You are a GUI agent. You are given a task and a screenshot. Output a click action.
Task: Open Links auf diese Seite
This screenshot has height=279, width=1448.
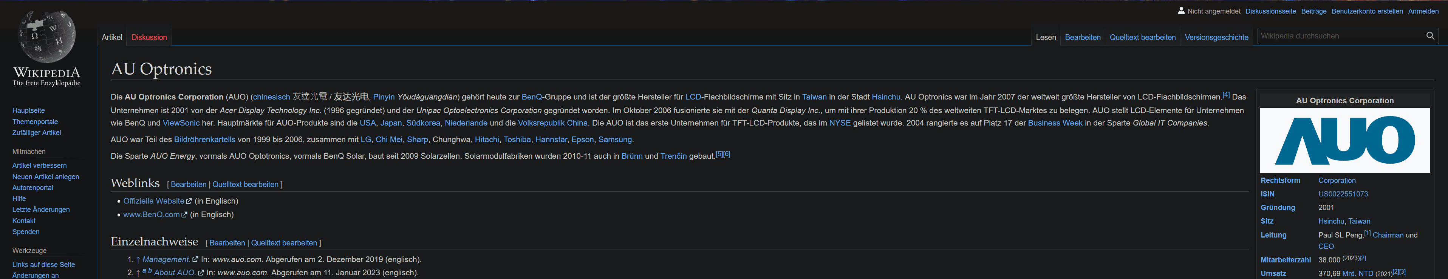tap(43, 264)
